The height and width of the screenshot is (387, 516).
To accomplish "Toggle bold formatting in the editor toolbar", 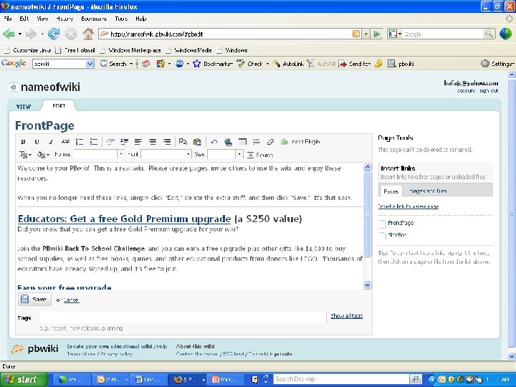I will [23, 142].
